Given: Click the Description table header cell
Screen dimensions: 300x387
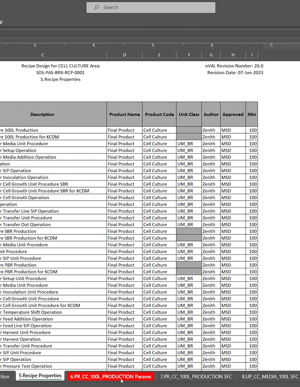Looking at the screenshot, I should [x=53, y=114].
